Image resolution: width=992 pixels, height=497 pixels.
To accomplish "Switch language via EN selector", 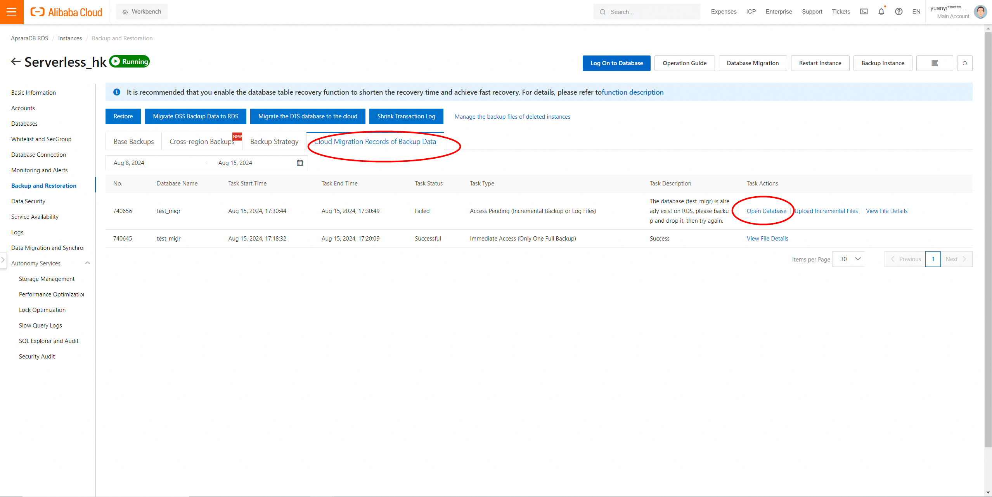I will 916,12.
